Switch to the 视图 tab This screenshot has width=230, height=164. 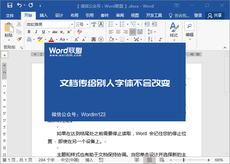click(135, 15)
